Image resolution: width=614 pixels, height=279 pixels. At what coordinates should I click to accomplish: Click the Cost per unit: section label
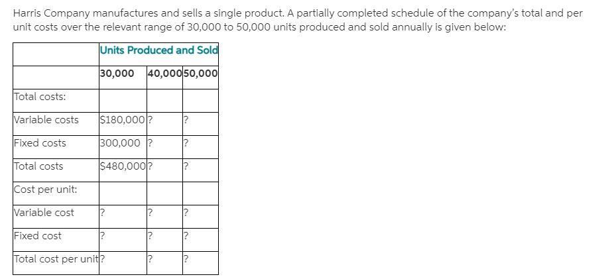click(x=46, y=190)
